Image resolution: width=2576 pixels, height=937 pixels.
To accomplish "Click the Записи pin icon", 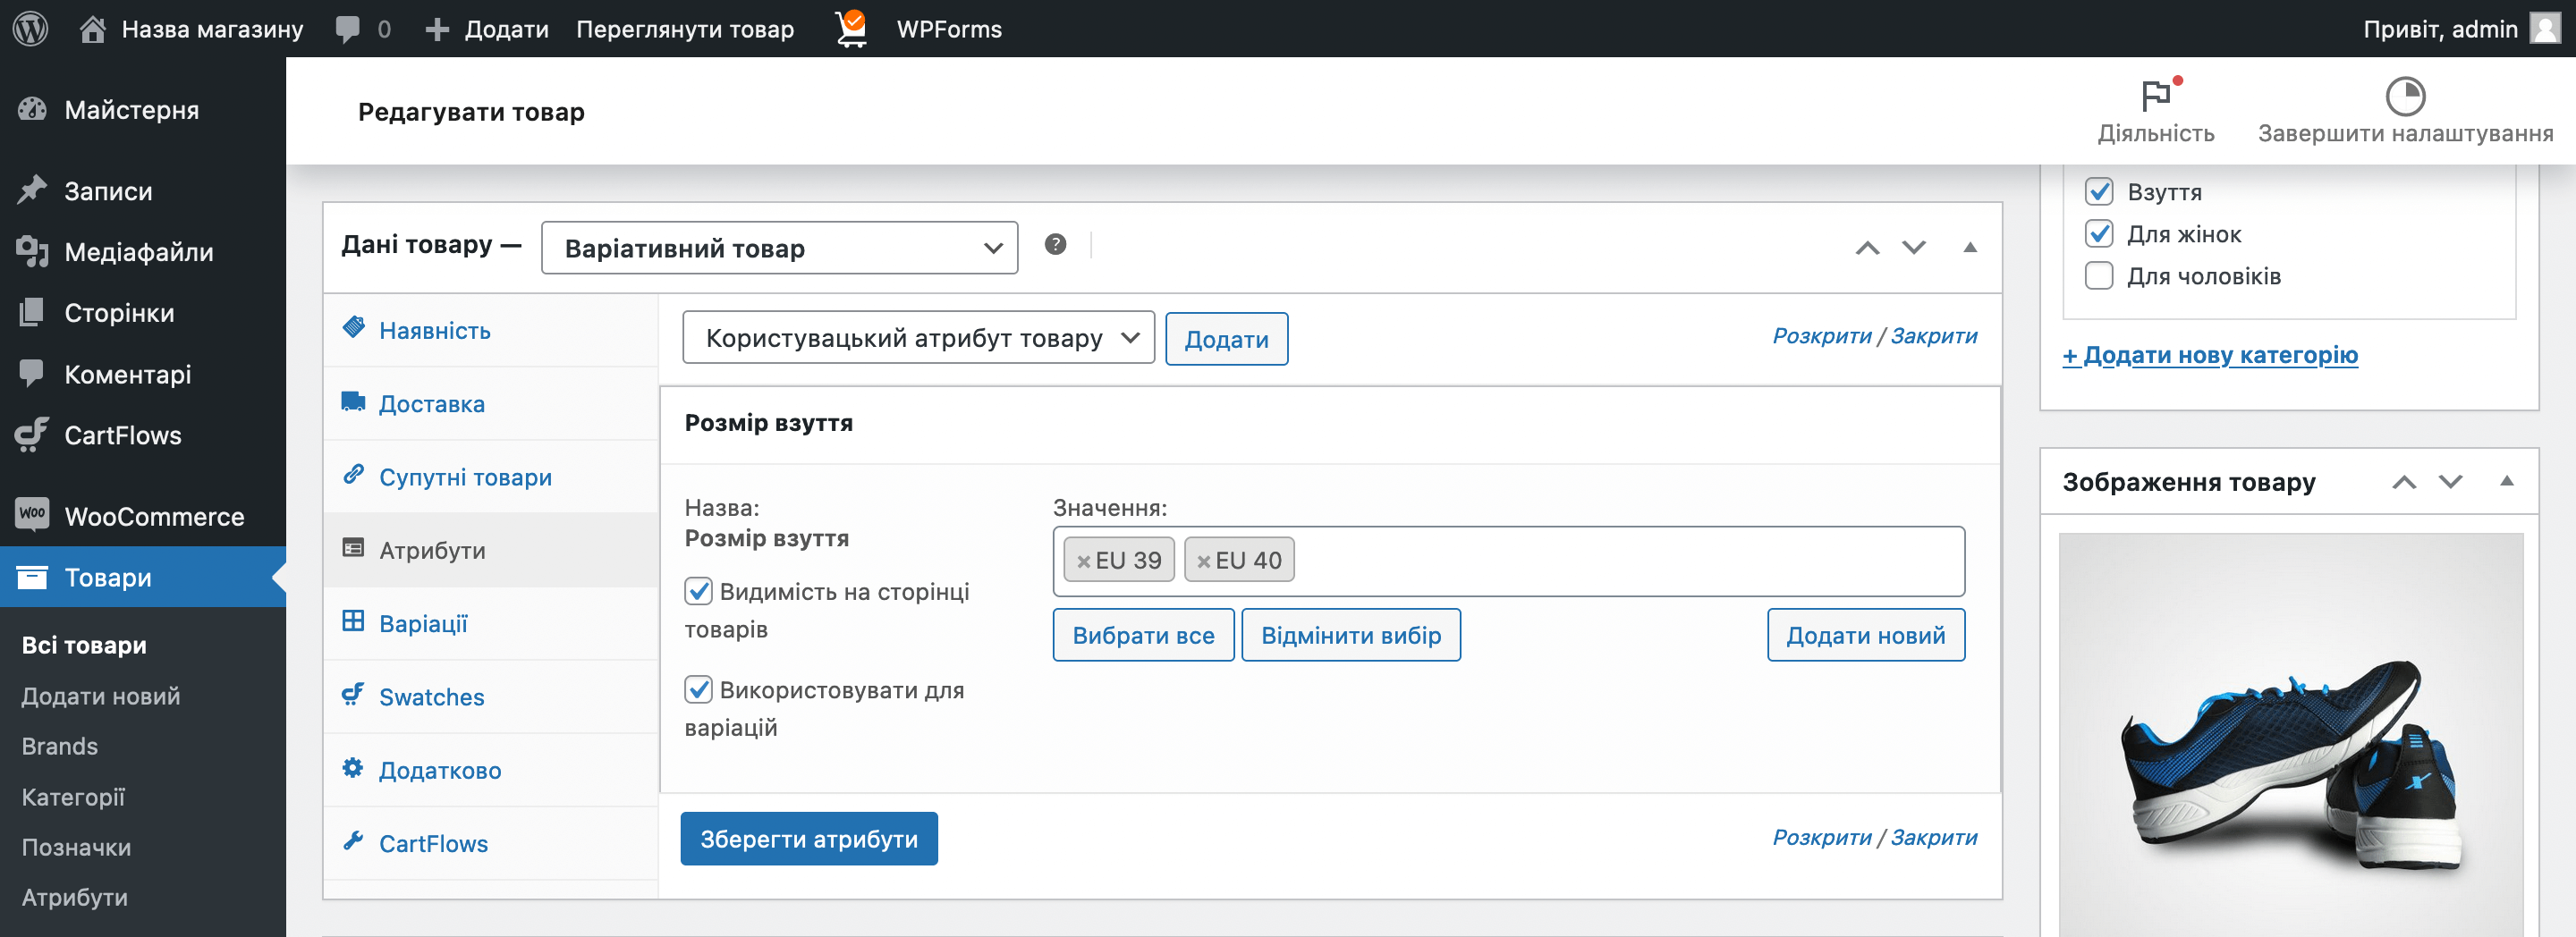I will [32, 190].
